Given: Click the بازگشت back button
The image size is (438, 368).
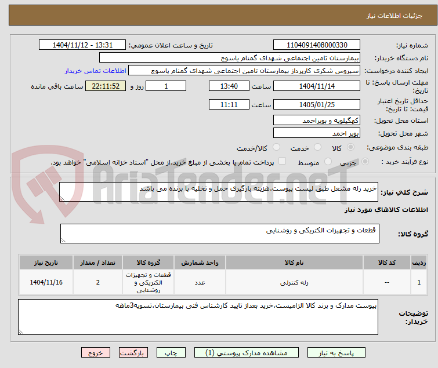Looking at the screenshot, I should (x=133, y=352).
